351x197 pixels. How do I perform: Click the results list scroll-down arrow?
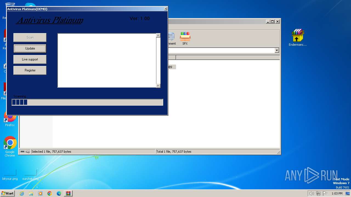(158, 86)
